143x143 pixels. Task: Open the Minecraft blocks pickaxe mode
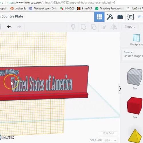pyautogui.click(x=110, y=17)
